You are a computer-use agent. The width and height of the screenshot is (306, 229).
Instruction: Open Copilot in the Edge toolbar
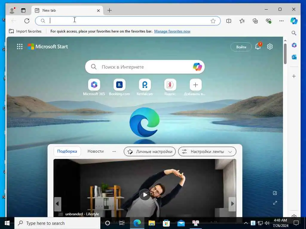pos(294,21)
